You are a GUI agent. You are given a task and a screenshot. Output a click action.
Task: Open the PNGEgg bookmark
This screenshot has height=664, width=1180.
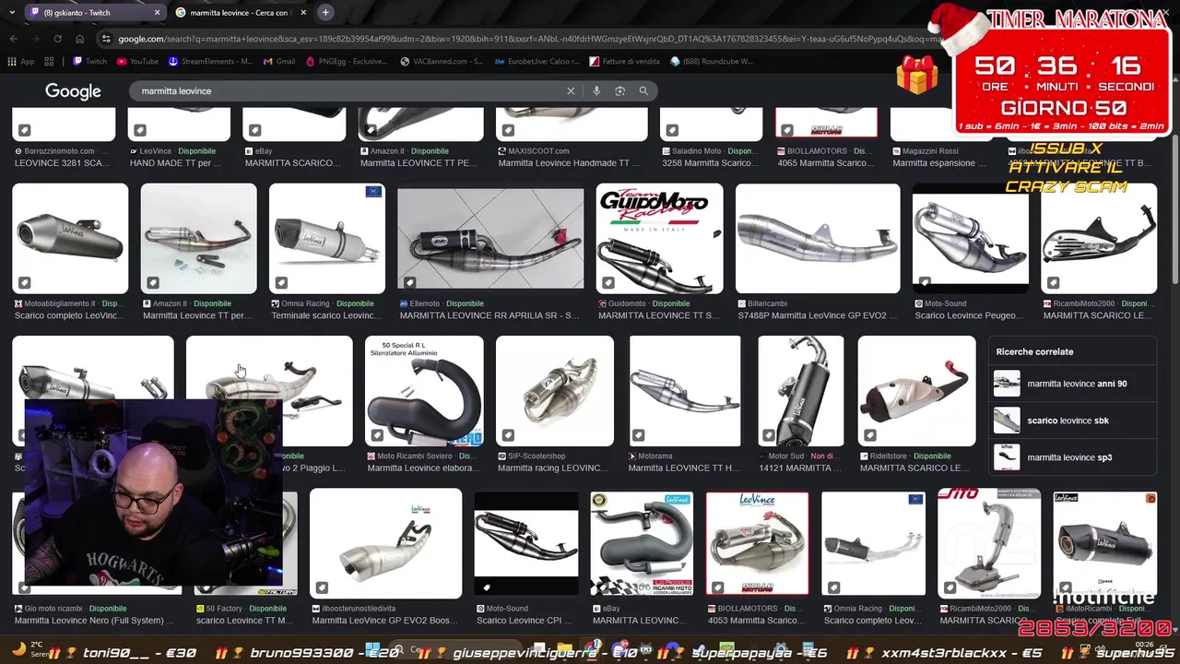(347, 62)
